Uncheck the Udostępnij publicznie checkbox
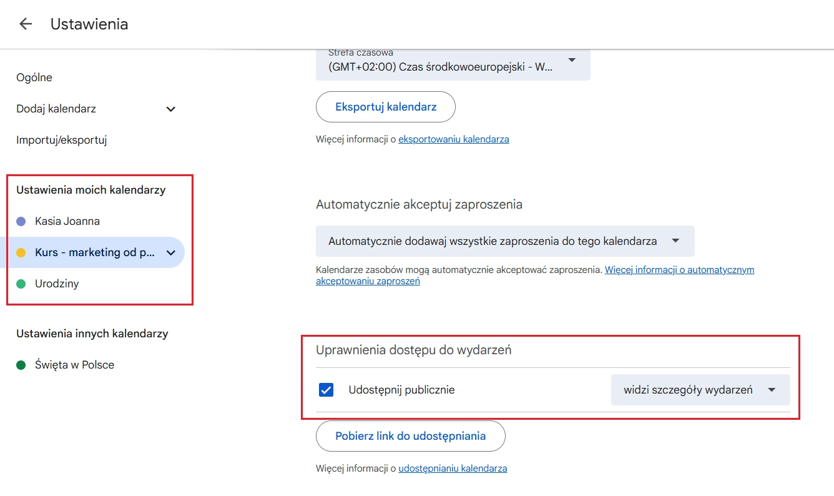 (326, 390)
